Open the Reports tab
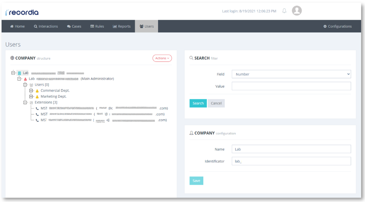365x202 pixels. coord(122,26)
